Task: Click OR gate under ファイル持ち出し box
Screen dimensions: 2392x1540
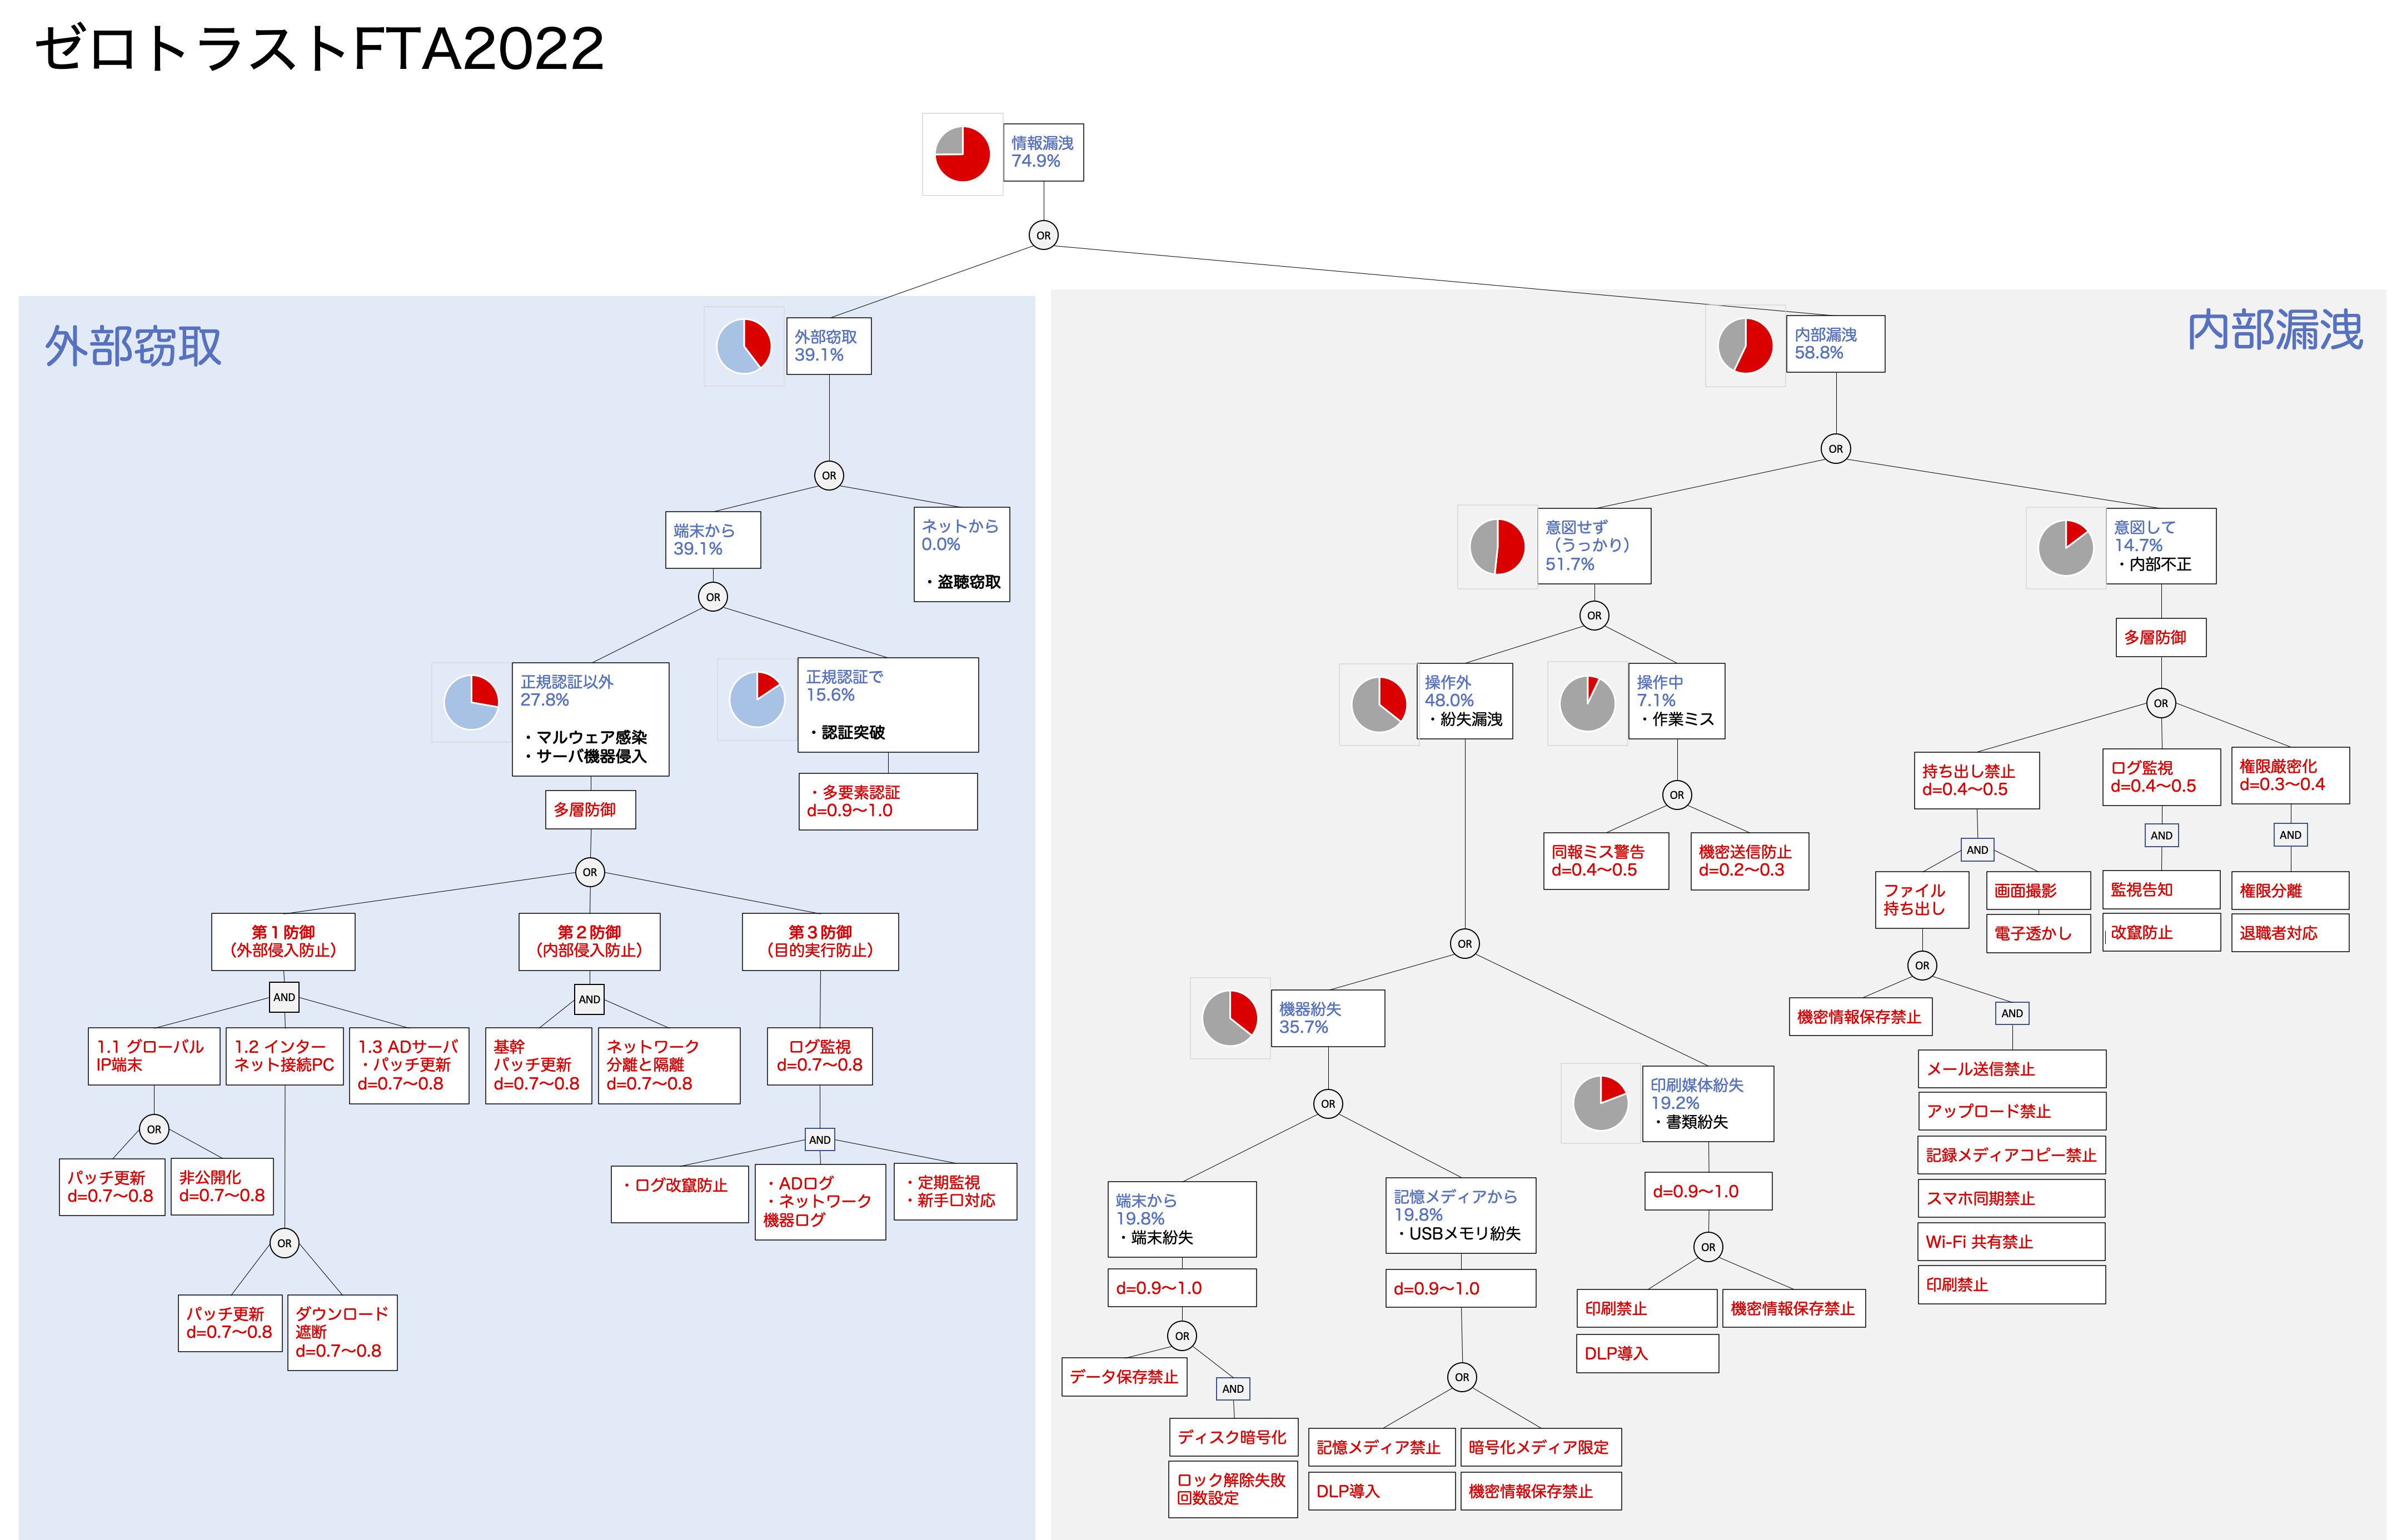Action: tap(1922, 965)
